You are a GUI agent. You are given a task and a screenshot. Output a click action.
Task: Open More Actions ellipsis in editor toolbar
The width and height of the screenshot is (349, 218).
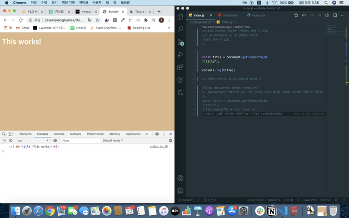343,15
